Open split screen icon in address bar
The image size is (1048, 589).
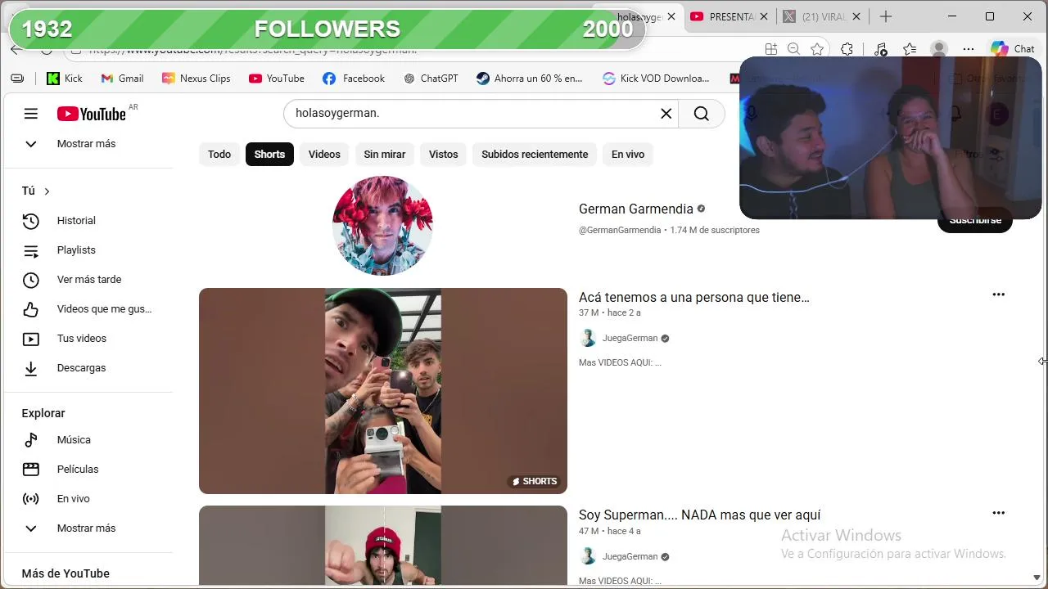point(770,49)
